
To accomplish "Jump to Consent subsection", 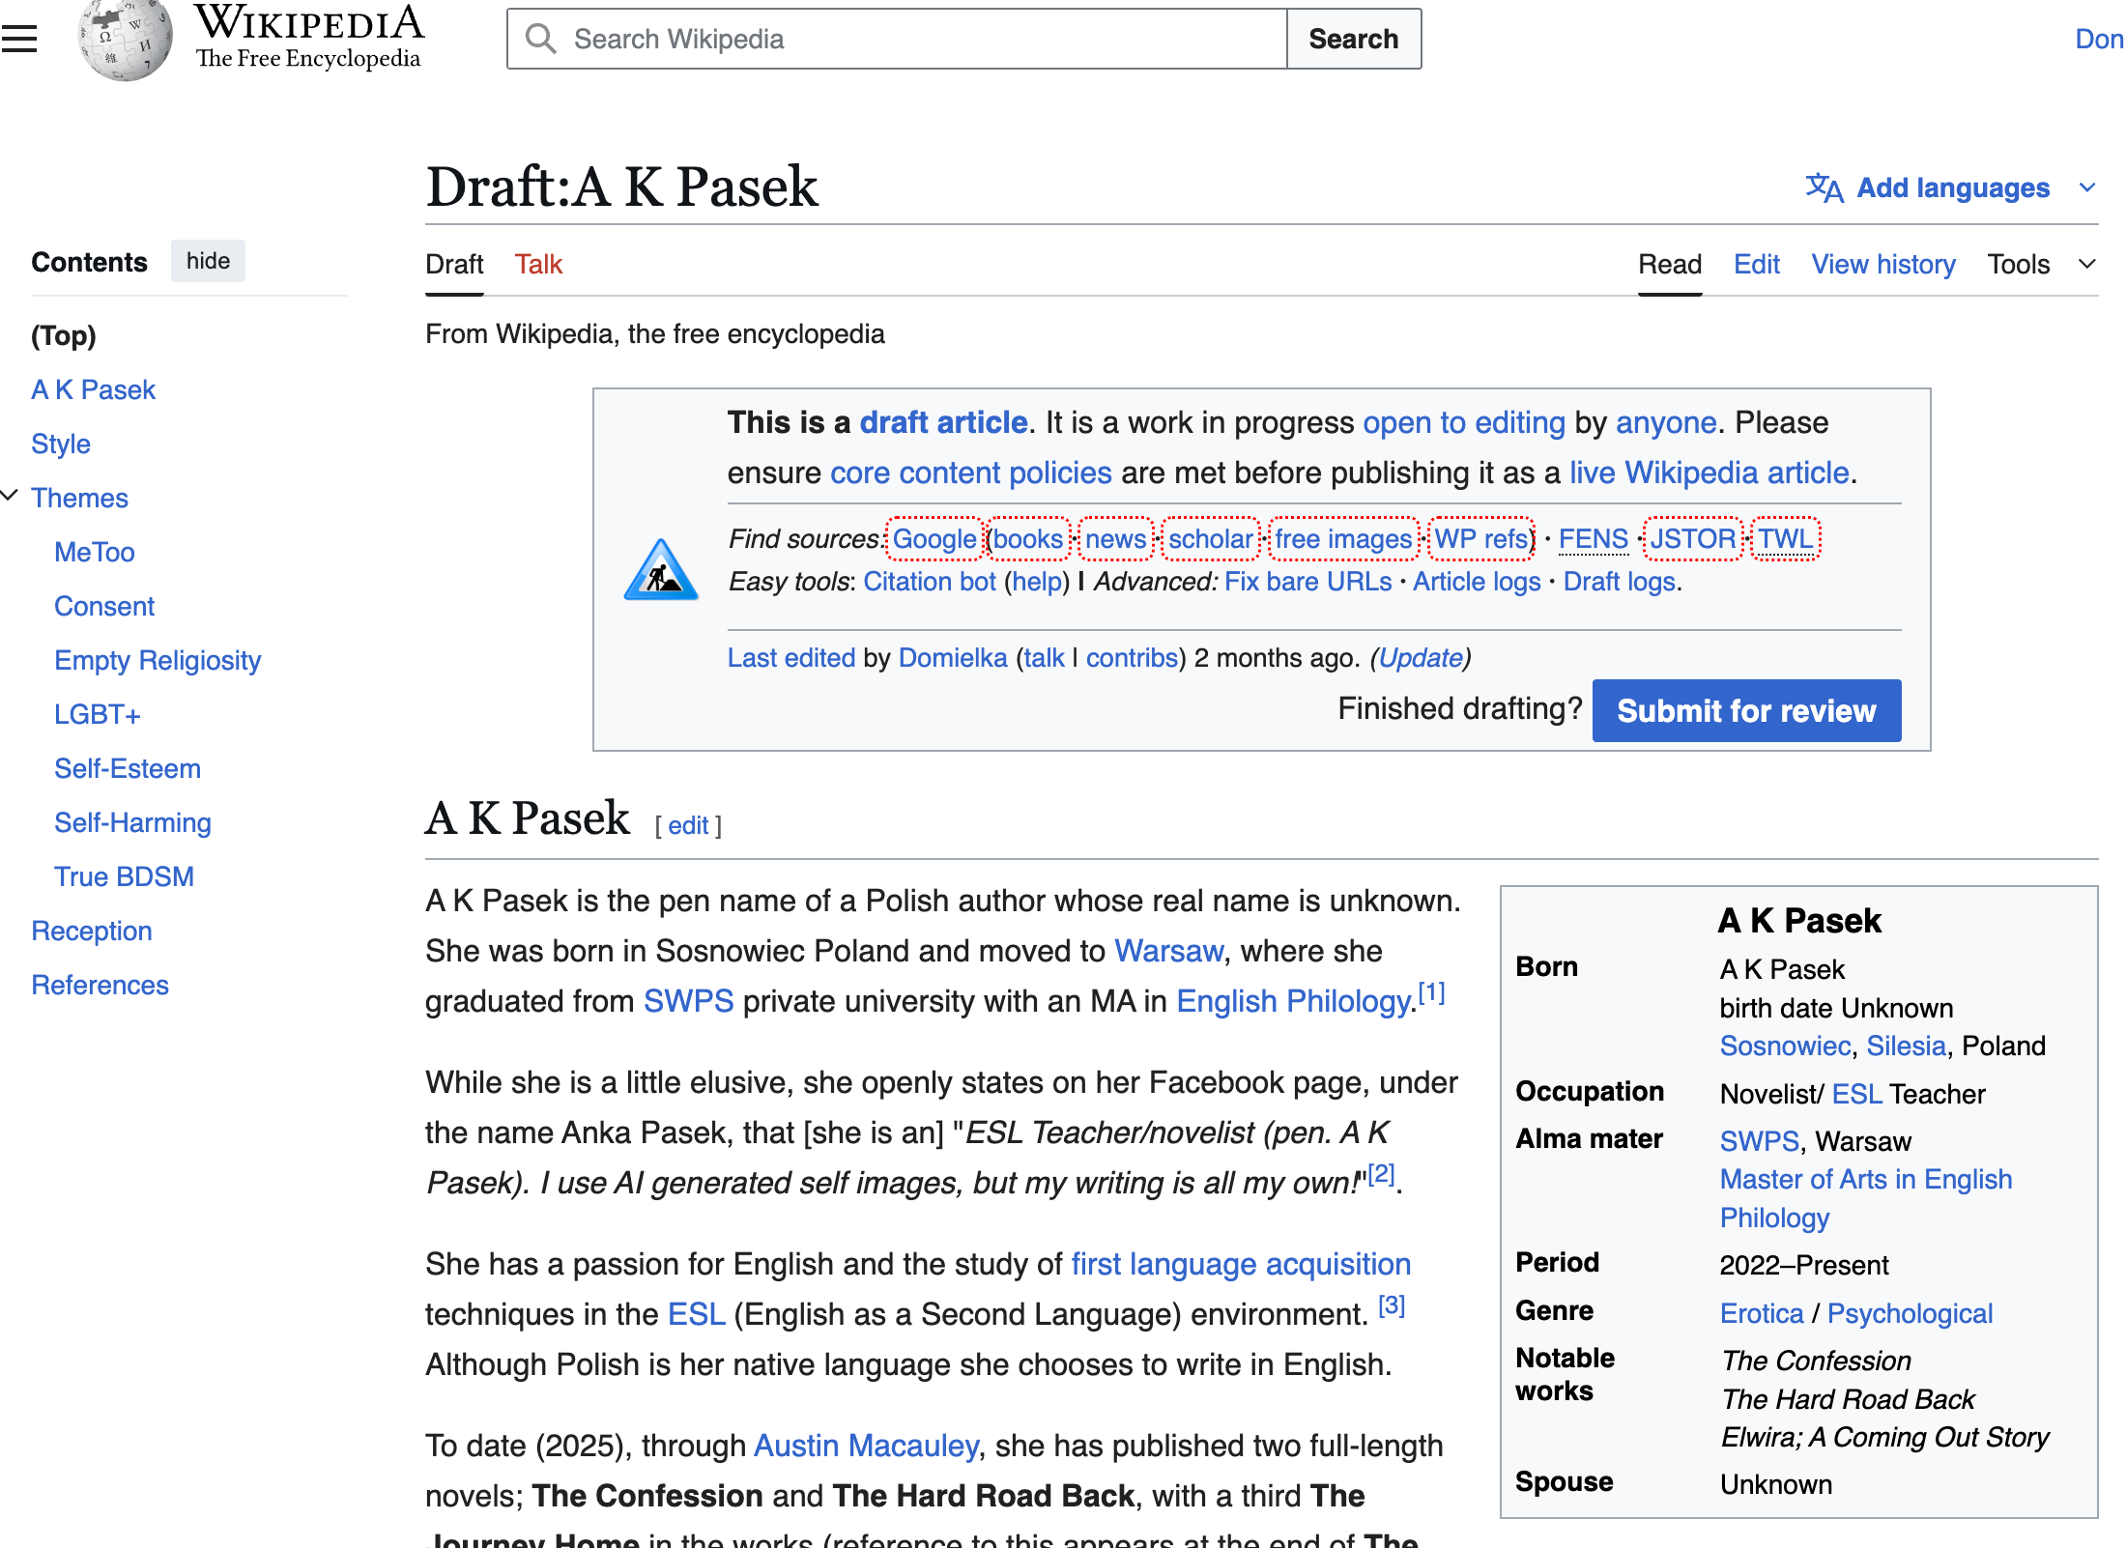I will click(x=104, y=606).
